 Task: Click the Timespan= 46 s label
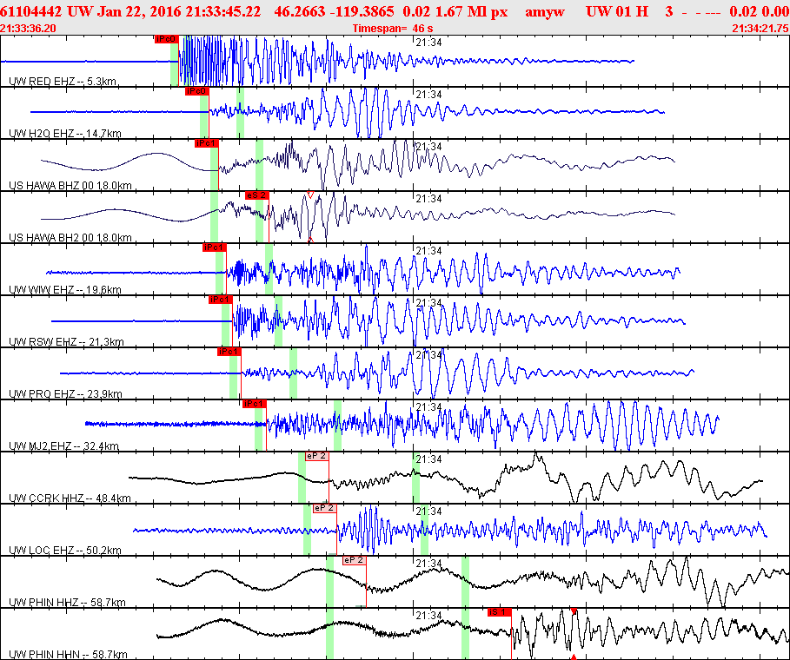pos(393,28)
